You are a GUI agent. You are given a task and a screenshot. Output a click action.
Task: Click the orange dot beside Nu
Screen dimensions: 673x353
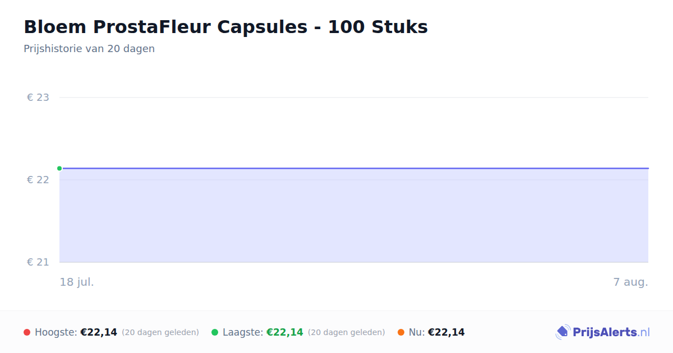click(401, 332)
